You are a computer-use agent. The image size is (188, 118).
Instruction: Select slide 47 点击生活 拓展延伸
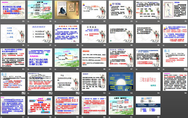(x=121, y=58)
